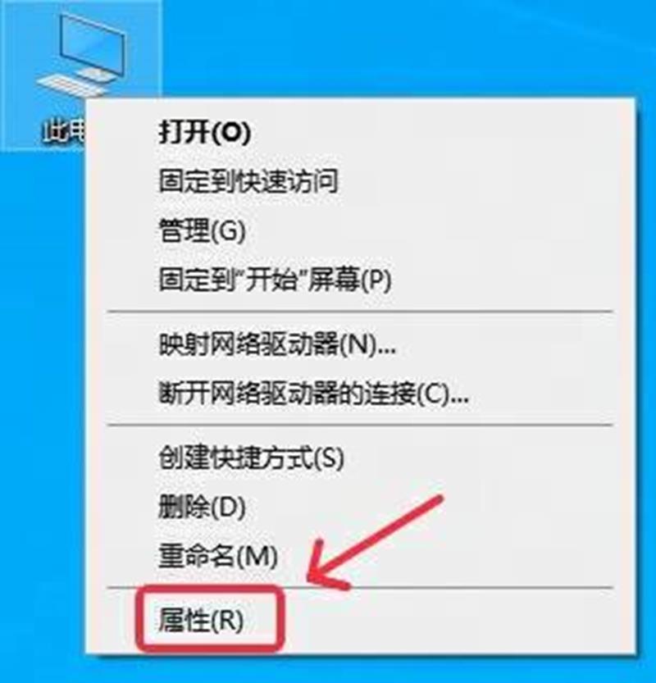The image size is (656, 683).
Task: Pin This PC to the Start screen
Action: click(x=275, y=280)
